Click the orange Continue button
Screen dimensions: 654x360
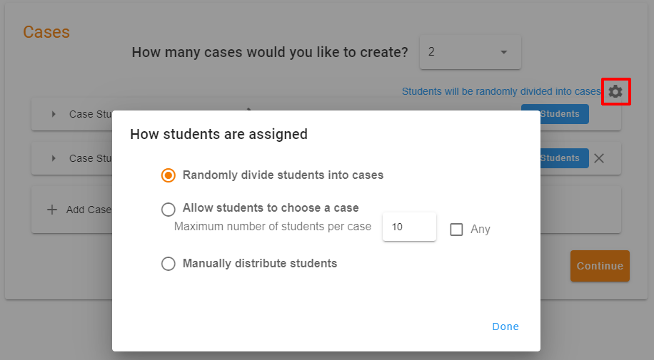[x=599, y=266]
